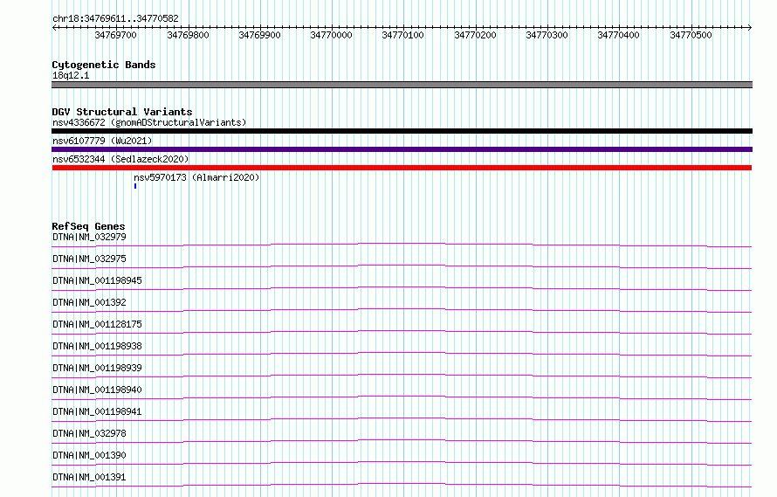This screenshot has height=497, width=777.
Task: Select transcript DTNA|NM_001198941
Action: coord(97,411)
